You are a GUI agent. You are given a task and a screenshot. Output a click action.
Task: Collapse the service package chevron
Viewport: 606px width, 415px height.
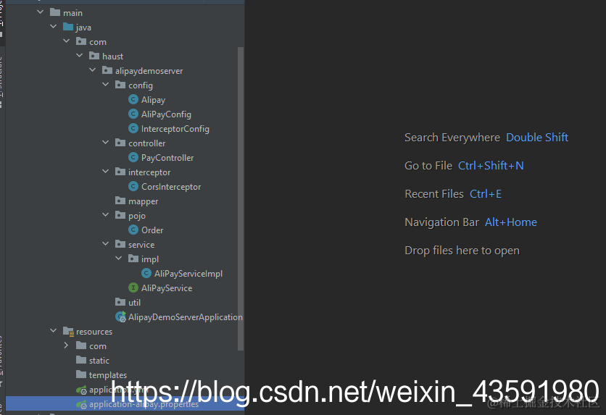(x=106, y=243)
